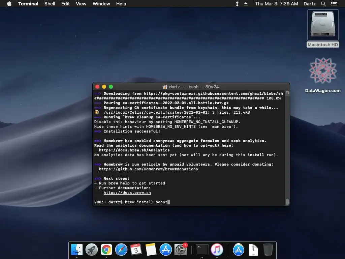Viewport: 345px width, 259px height.
Task: Minimize Terminal with yellow button
Action: click(x=104, y=87)
